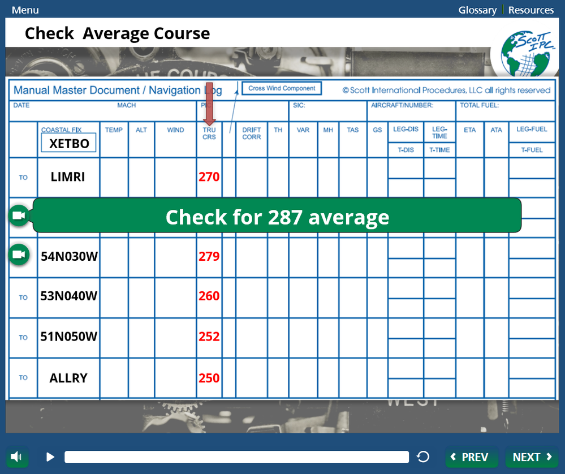Click the LEG-TIME column header

point(439,133)
